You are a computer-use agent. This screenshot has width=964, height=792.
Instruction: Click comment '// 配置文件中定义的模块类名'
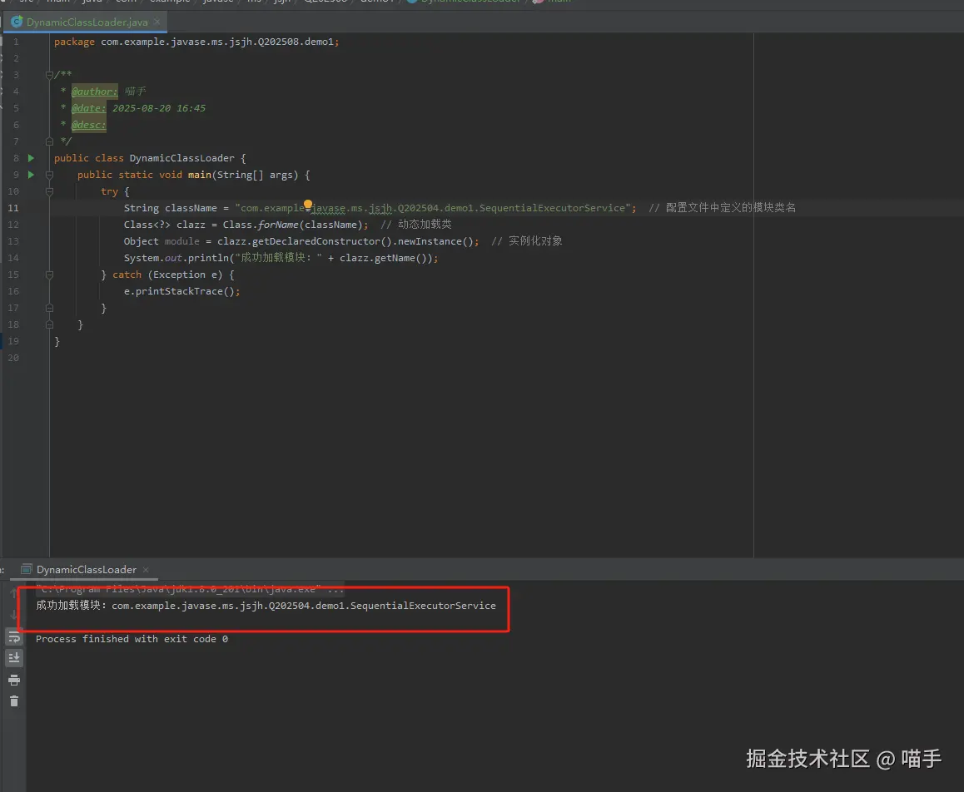[x=723, y=208]
